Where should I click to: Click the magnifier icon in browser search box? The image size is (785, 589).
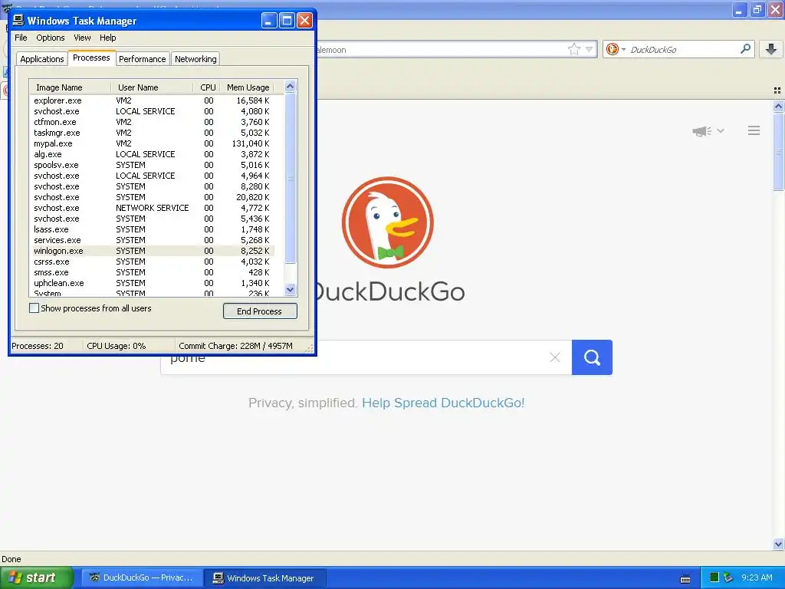[745, 48]
